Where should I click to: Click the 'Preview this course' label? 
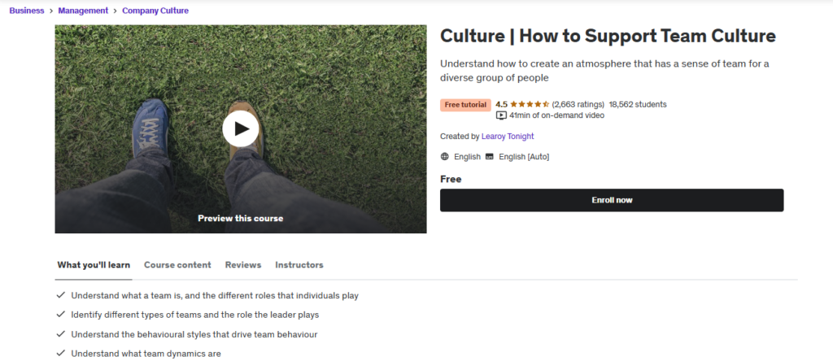[x=241, y=218]
